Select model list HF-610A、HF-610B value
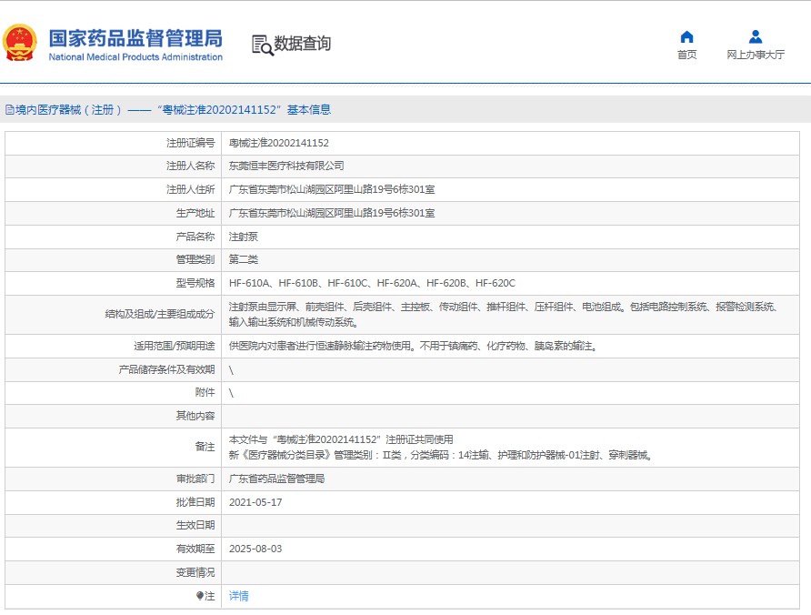This screenshot has width=811, height=615. pos(372,283)
